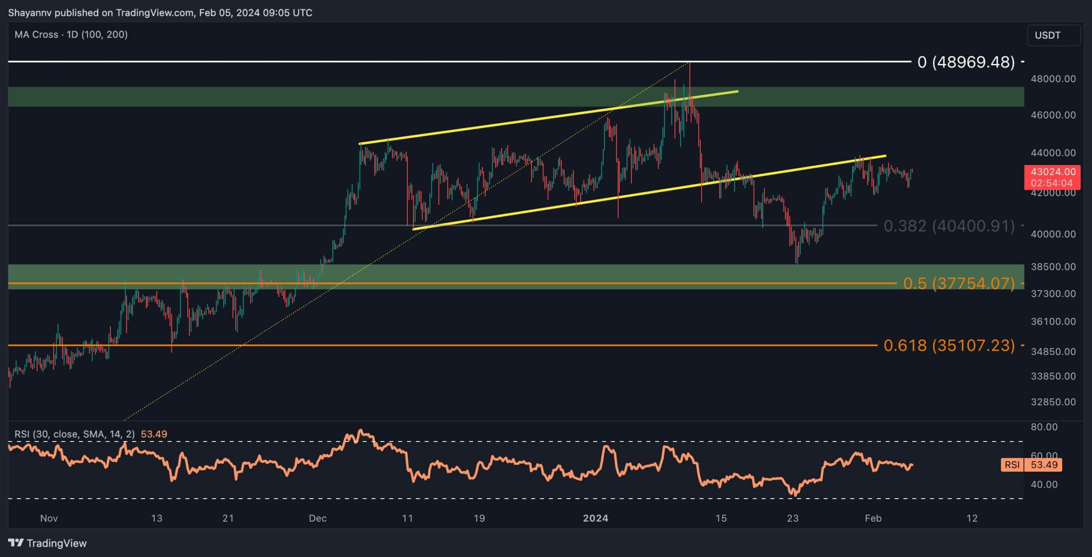This screenshot has width=1092, height=557.
Task: Expand the RSI indicator legend title
Action: click(75, 434)
